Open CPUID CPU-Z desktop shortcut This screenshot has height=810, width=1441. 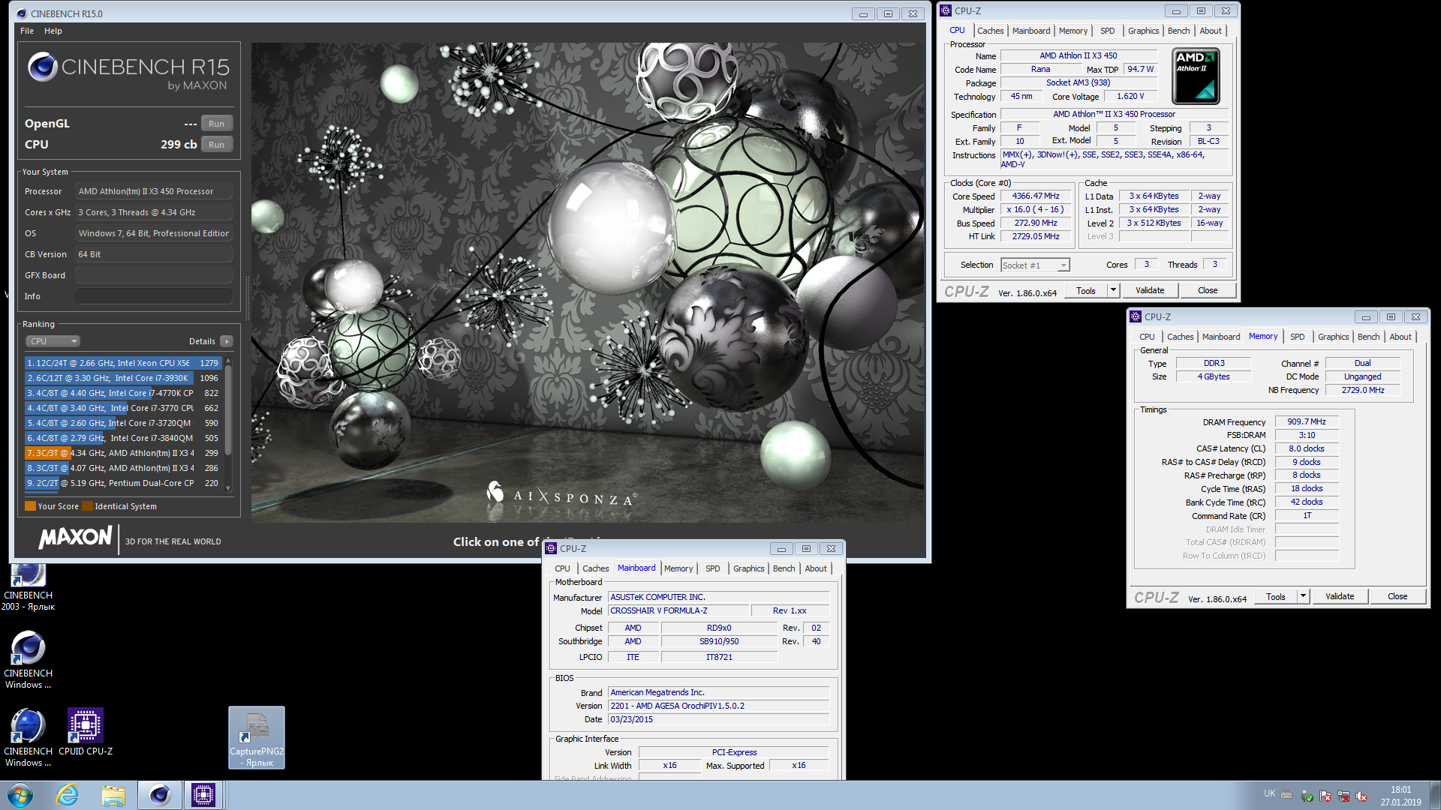tap(86, 732)
